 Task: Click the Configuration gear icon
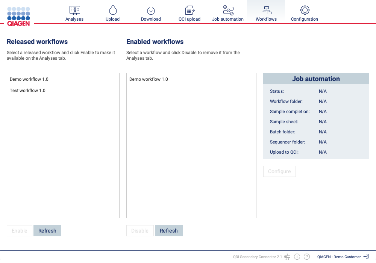click(x=305, y=10)
